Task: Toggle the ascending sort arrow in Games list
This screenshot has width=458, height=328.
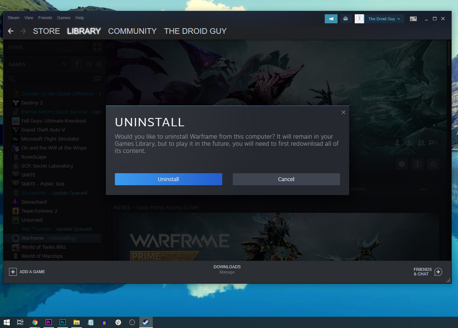Action: 77,64
